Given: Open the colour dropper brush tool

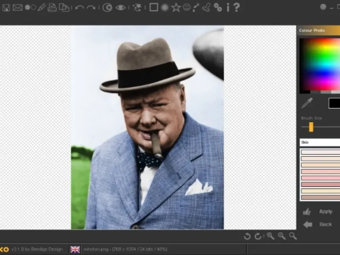Looking at the screenshot, I should (x=196, y=8).
